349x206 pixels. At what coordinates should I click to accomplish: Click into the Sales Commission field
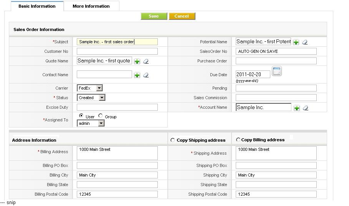(276, 98)
